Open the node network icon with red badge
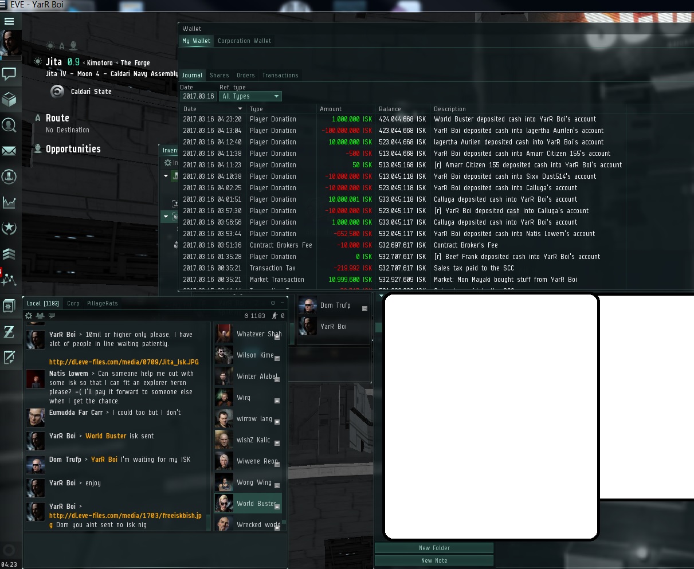Image resolution: width=694 pixels, height=569 pixels. (9, 279)
